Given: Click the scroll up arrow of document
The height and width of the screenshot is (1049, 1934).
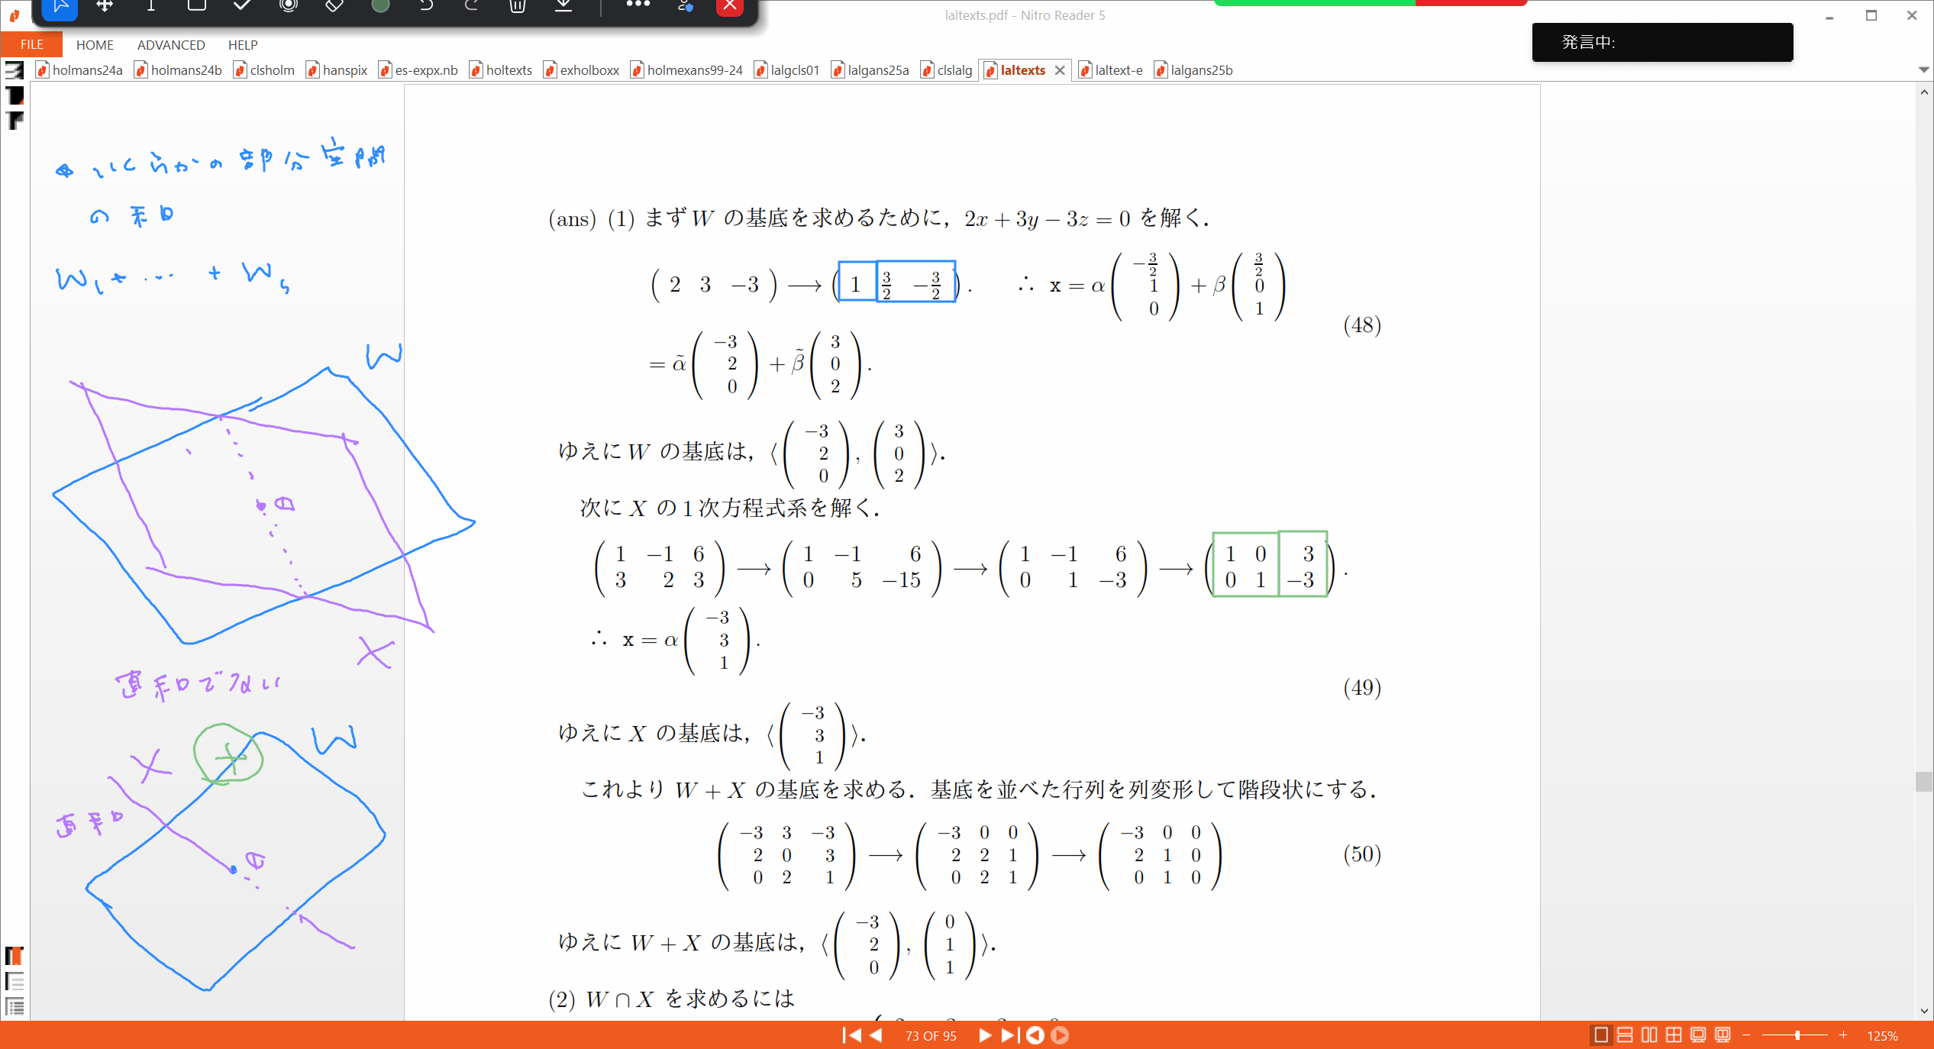Looking at the screenshot, I should coord(1923,92).
